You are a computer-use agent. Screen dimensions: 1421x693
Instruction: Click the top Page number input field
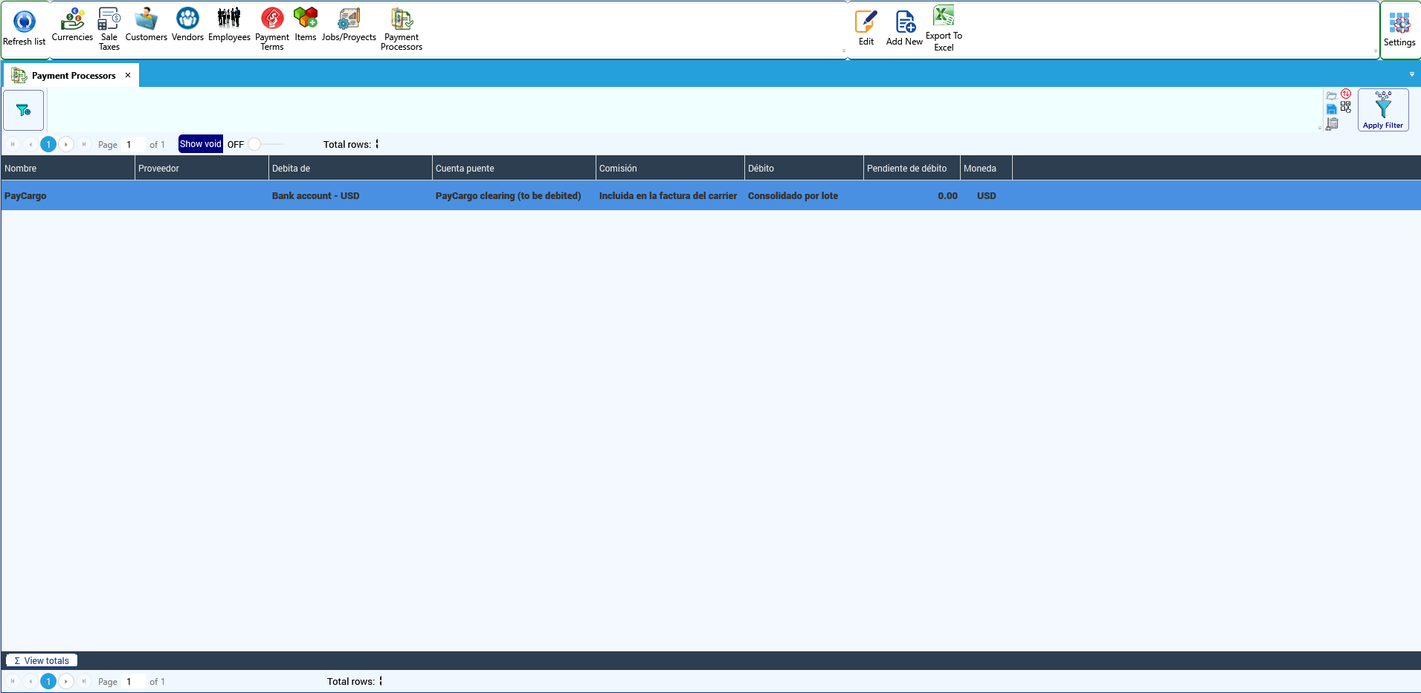tap(133, 144)
